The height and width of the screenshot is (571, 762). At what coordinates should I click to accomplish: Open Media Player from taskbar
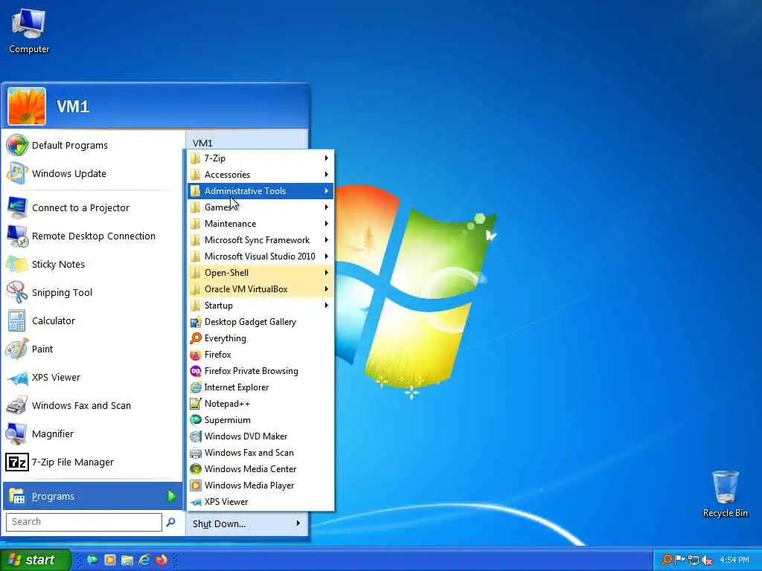[110, 560]
